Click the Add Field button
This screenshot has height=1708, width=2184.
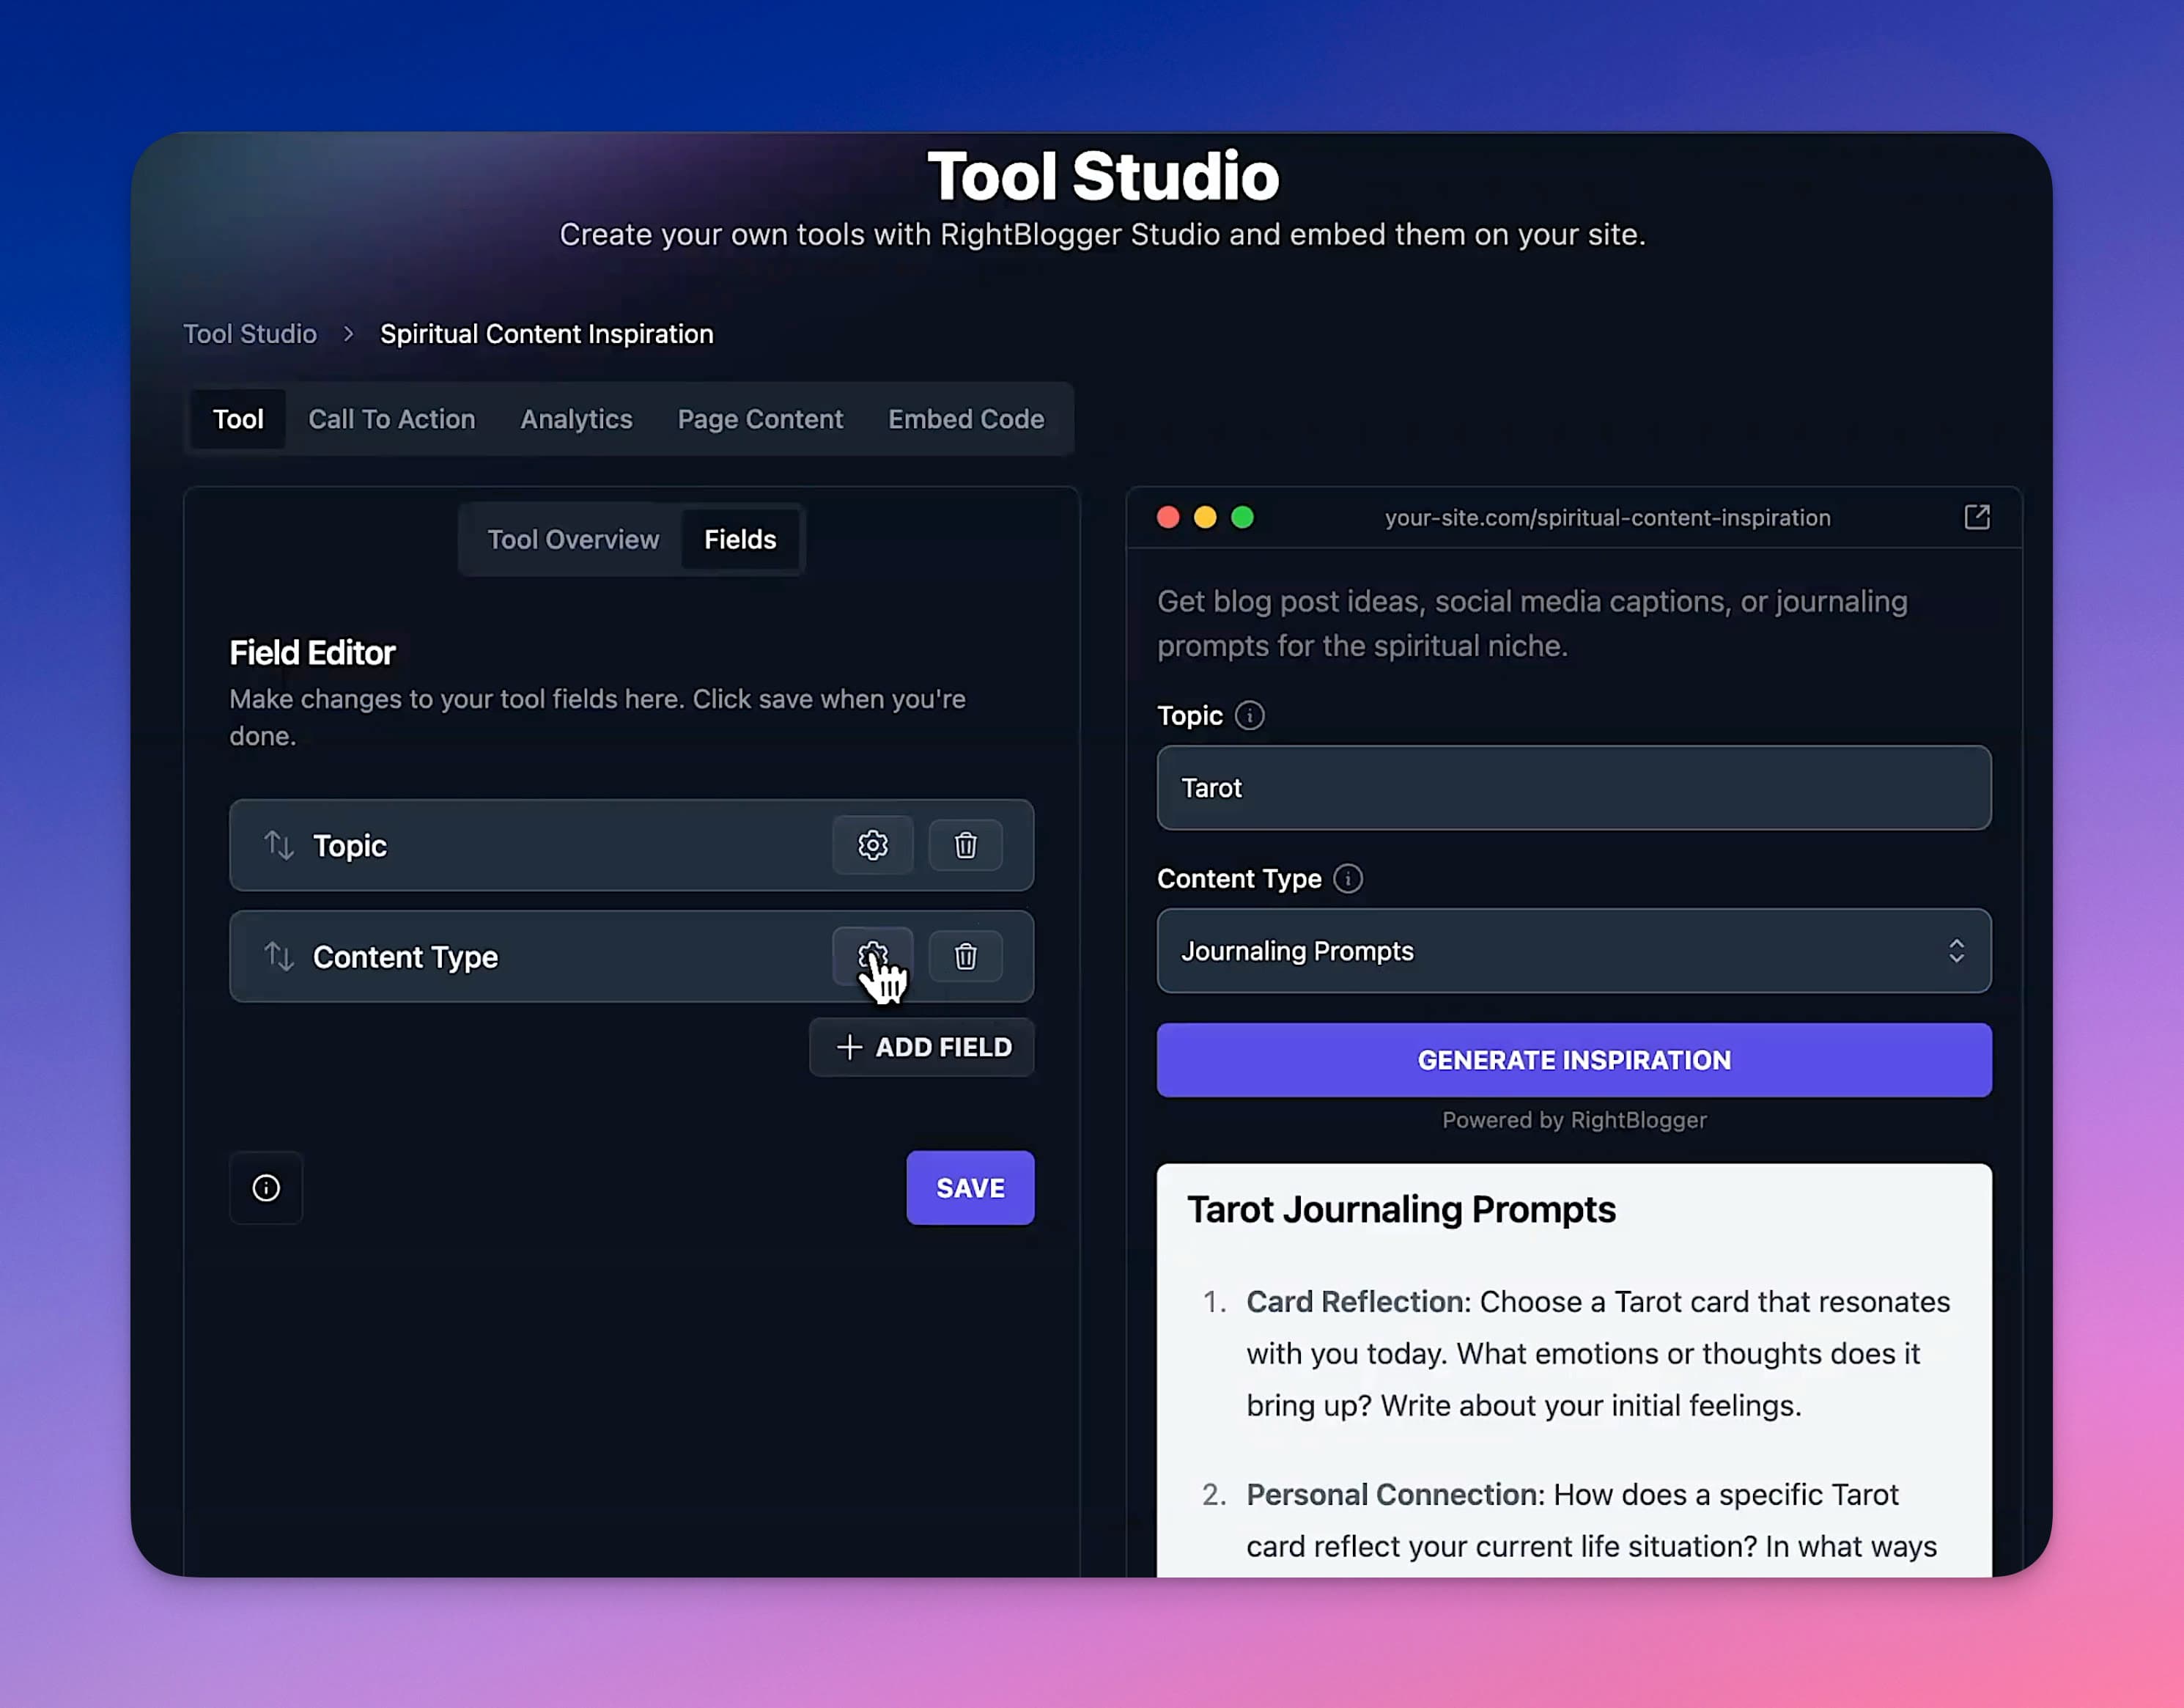coord(922,1046)
